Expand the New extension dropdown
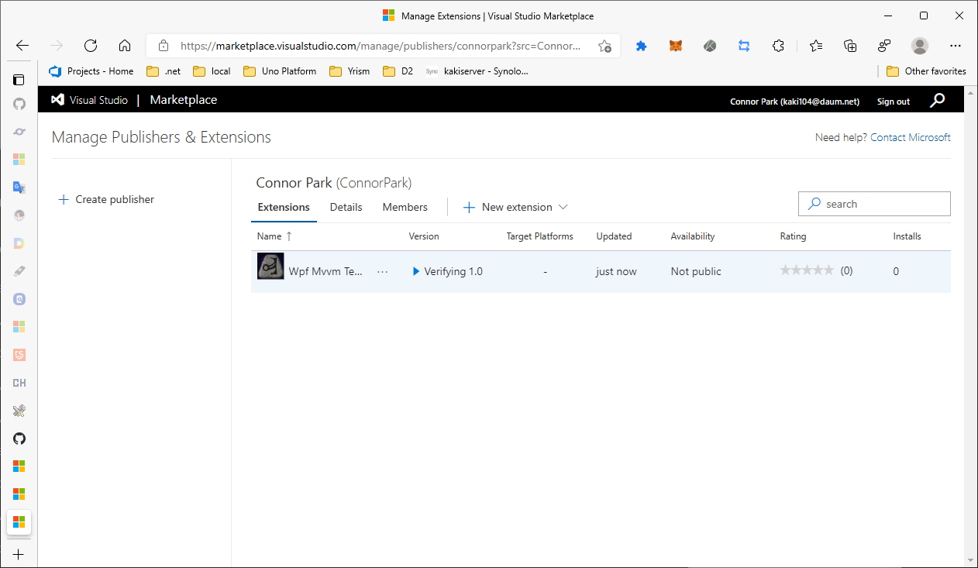Viewport: 978px width, 568px height. [x=515, y=207]
